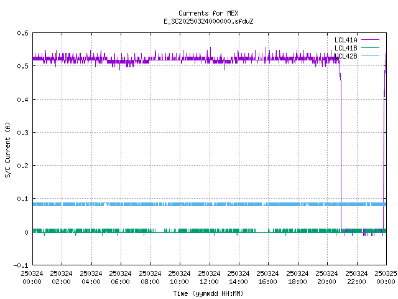Screen dimensions: 398x299
Task: Click the 0.4 y-axis tick value
Action: [x=22, y=100]
